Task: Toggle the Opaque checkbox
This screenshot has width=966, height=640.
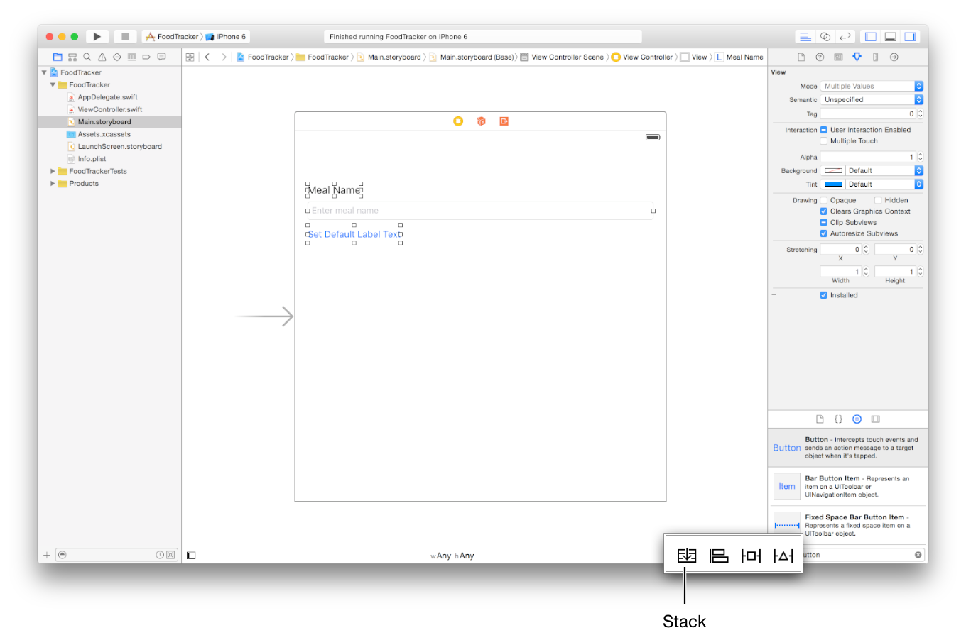Action: (x=824, y=200)
